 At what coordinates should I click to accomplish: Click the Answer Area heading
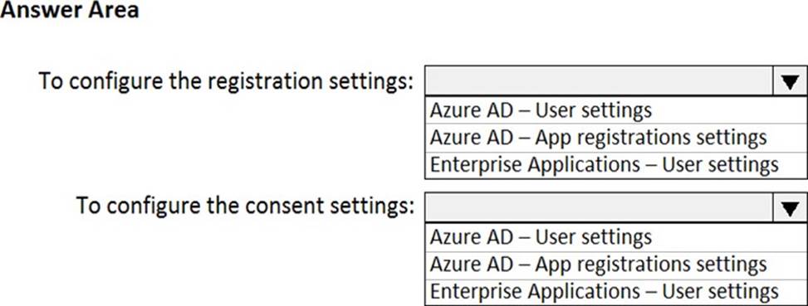click(70, 10)
